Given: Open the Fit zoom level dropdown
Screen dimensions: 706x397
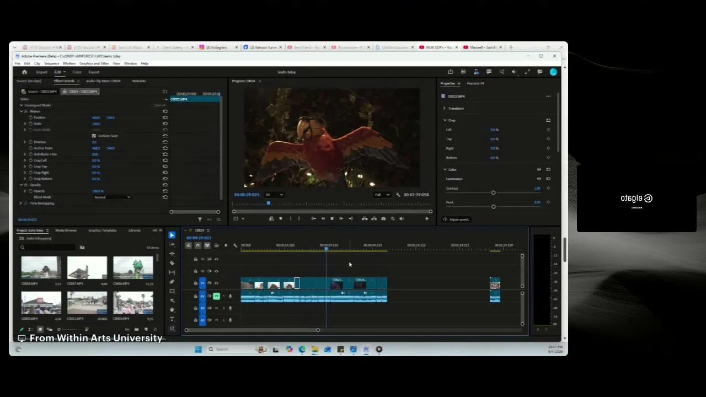Looking at the screenshot, I should [274, 195].
